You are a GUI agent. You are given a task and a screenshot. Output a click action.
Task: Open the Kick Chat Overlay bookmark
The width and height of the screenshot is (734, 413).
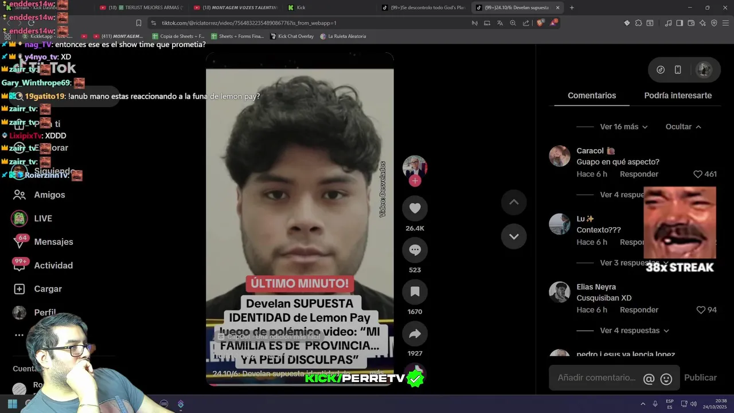point(291,36)
